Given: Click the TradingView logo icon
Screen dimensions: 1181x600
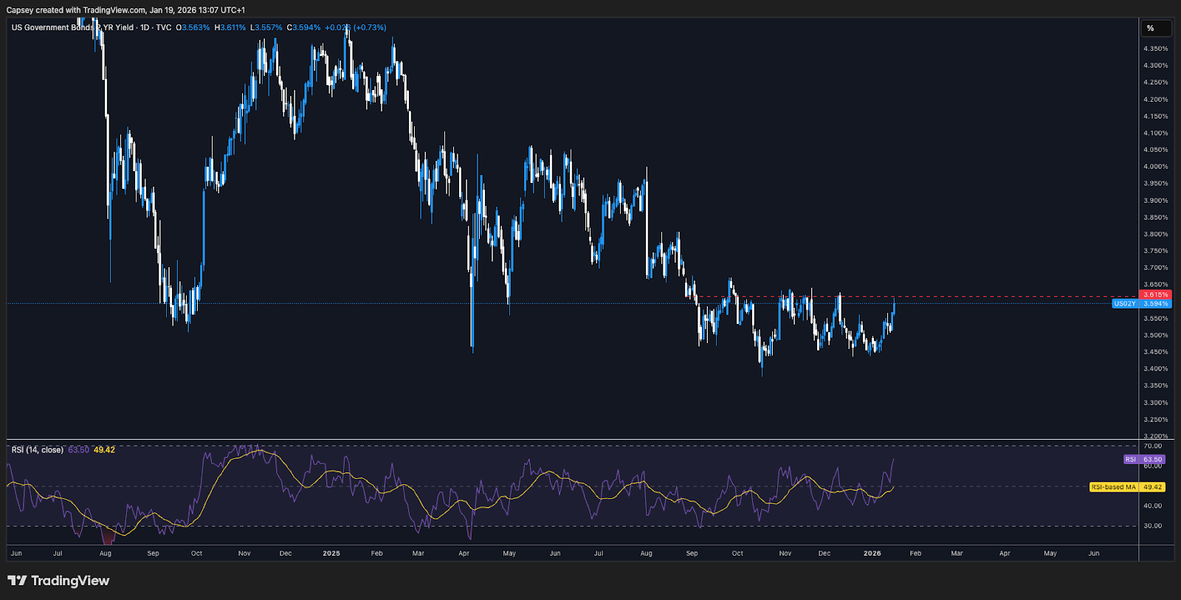Looking at the screenshot, I should 17,581.
